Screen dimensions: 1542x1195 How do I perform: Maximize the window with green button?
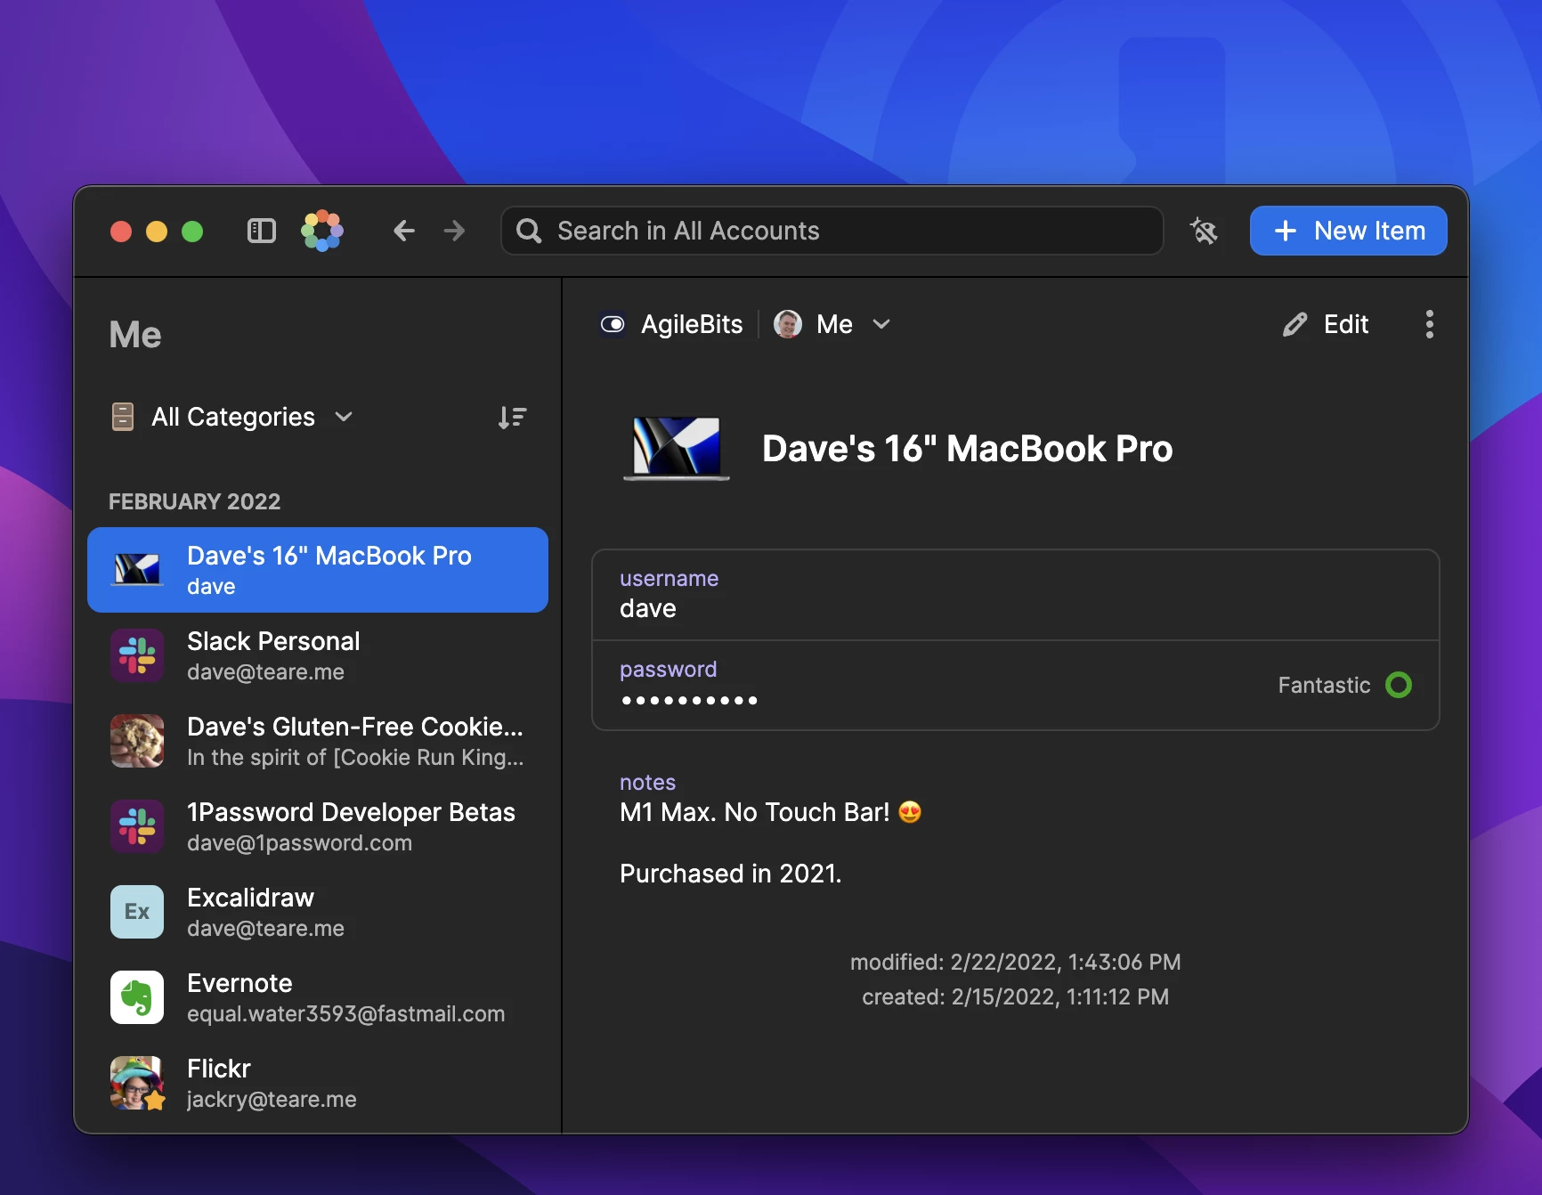coord(192,232)
